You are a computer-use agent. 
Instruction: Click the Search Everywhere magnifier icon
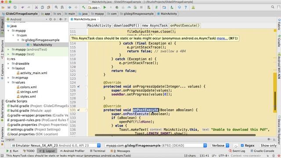(273, 7)
